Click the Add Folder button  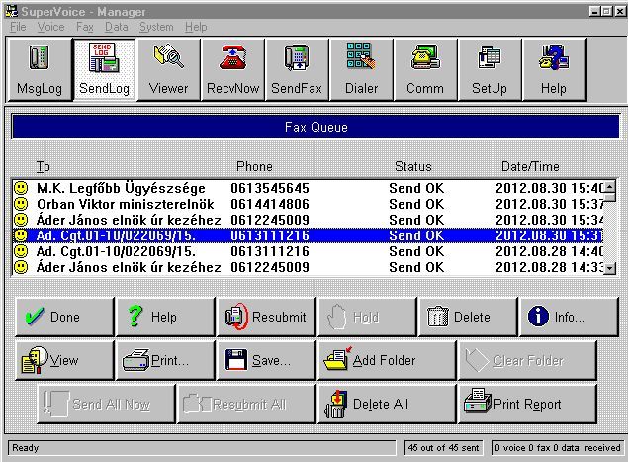[x=387, y=360]
